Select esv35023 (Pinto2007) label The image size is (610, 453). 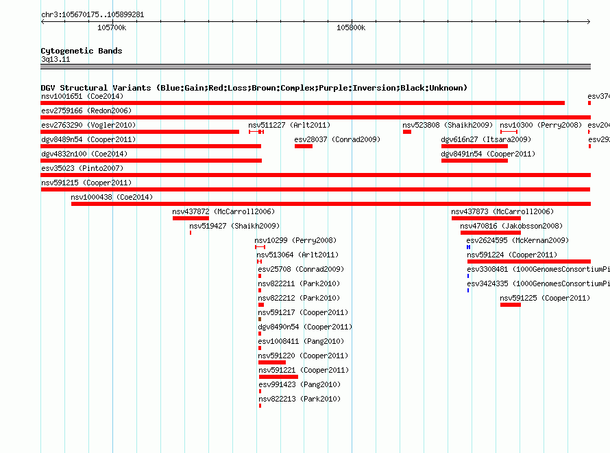click(82, 168)
